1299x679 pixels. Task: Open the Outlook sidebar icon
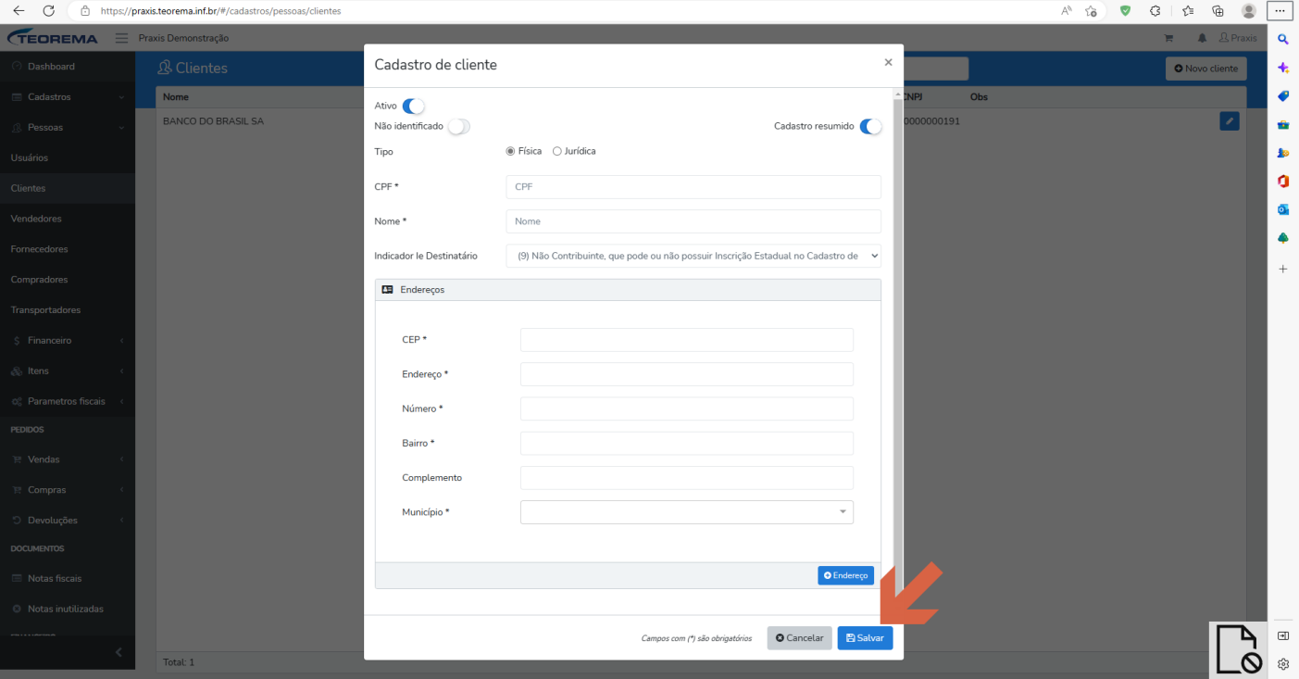[1283, 209]
